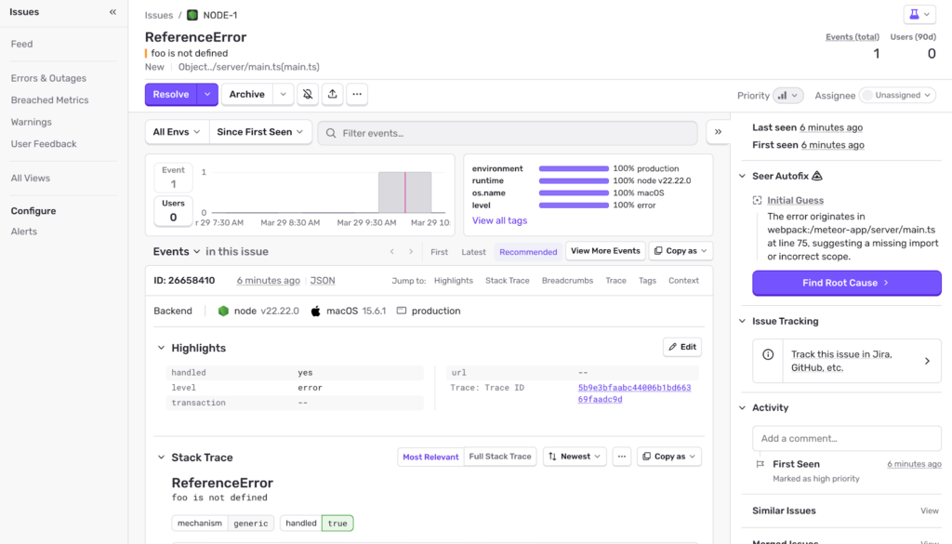Click the flask icon in top right
Screen dimensions: 952x544
click(x=919, y=15)
